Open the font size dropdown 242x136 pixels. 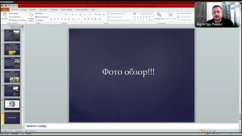tap(70, 15)
